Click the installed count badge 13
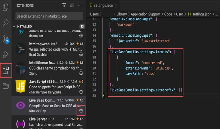The height and width of the screenshot is (129, 220). [82, 26]
